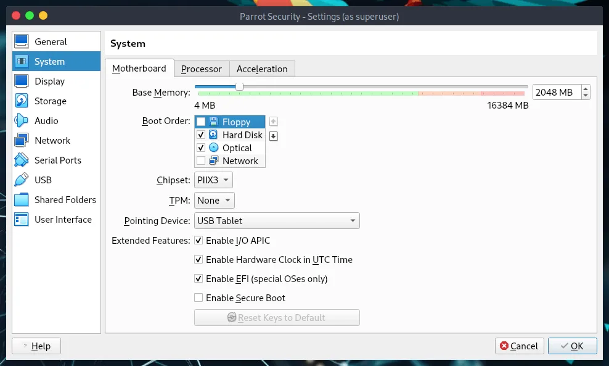Uncheck the Optical boot checkbox
Screen dimensions: 609x366
201,148
